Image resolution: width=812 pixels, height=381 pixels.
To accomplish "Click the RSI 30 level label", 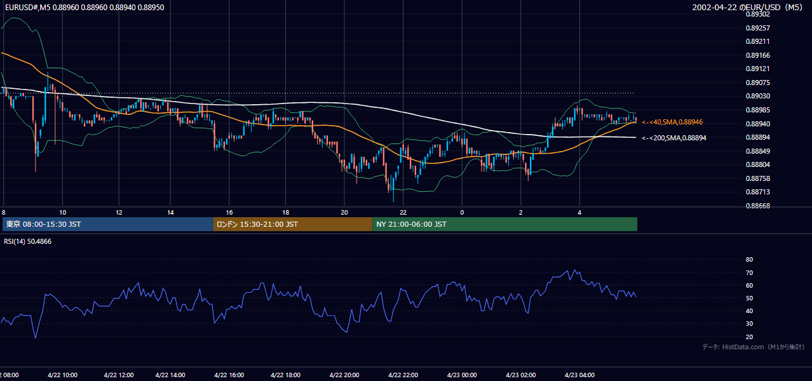I will click(x=749, y=324).
